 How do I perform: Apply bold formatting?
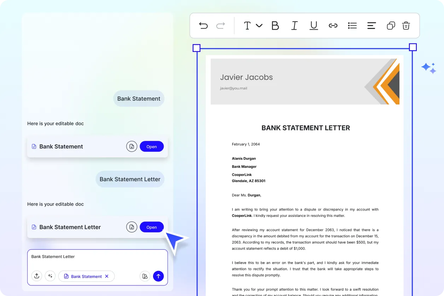pyautogui.click(x=275, y=25)
